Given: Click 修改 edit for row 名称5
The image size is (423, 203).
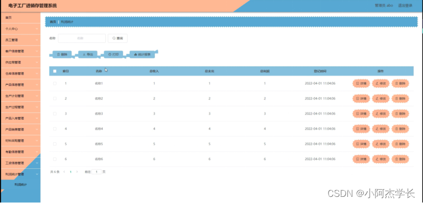Looking at the screenshot, I should (381, 144).
